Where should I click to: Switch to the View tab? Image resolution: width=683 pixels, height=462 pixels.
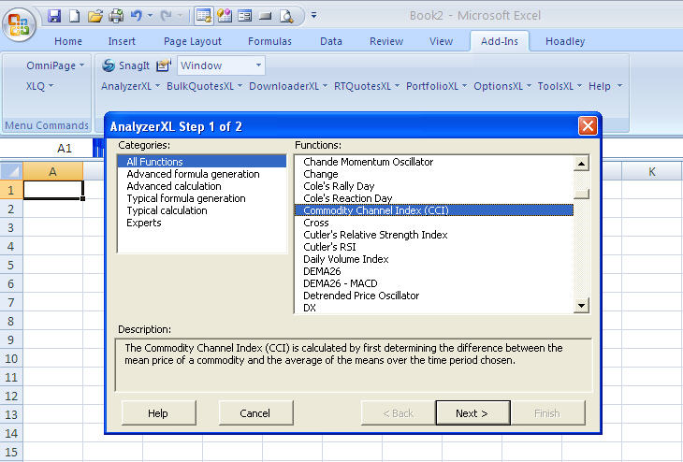(x=442, y=41)
